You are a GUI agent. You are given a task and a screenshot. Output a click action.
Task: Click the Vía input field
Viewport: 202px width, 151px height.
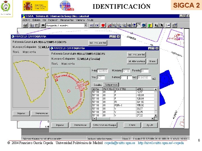point(101,77)
